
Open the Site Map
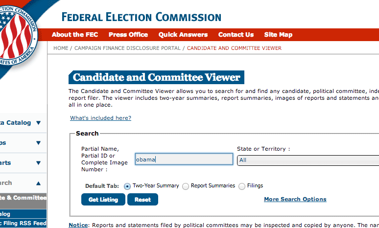(x=278, y=35)
